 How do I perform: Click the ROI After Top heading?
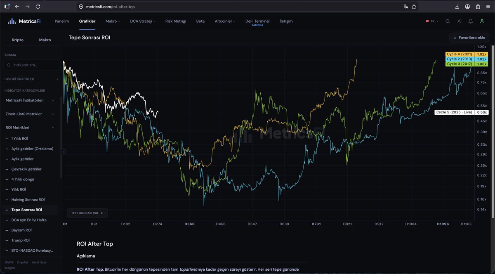(x=95, y=244)
